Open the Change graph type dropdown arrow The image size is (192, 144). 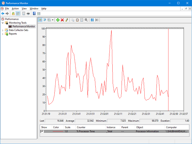pos(52,20)
